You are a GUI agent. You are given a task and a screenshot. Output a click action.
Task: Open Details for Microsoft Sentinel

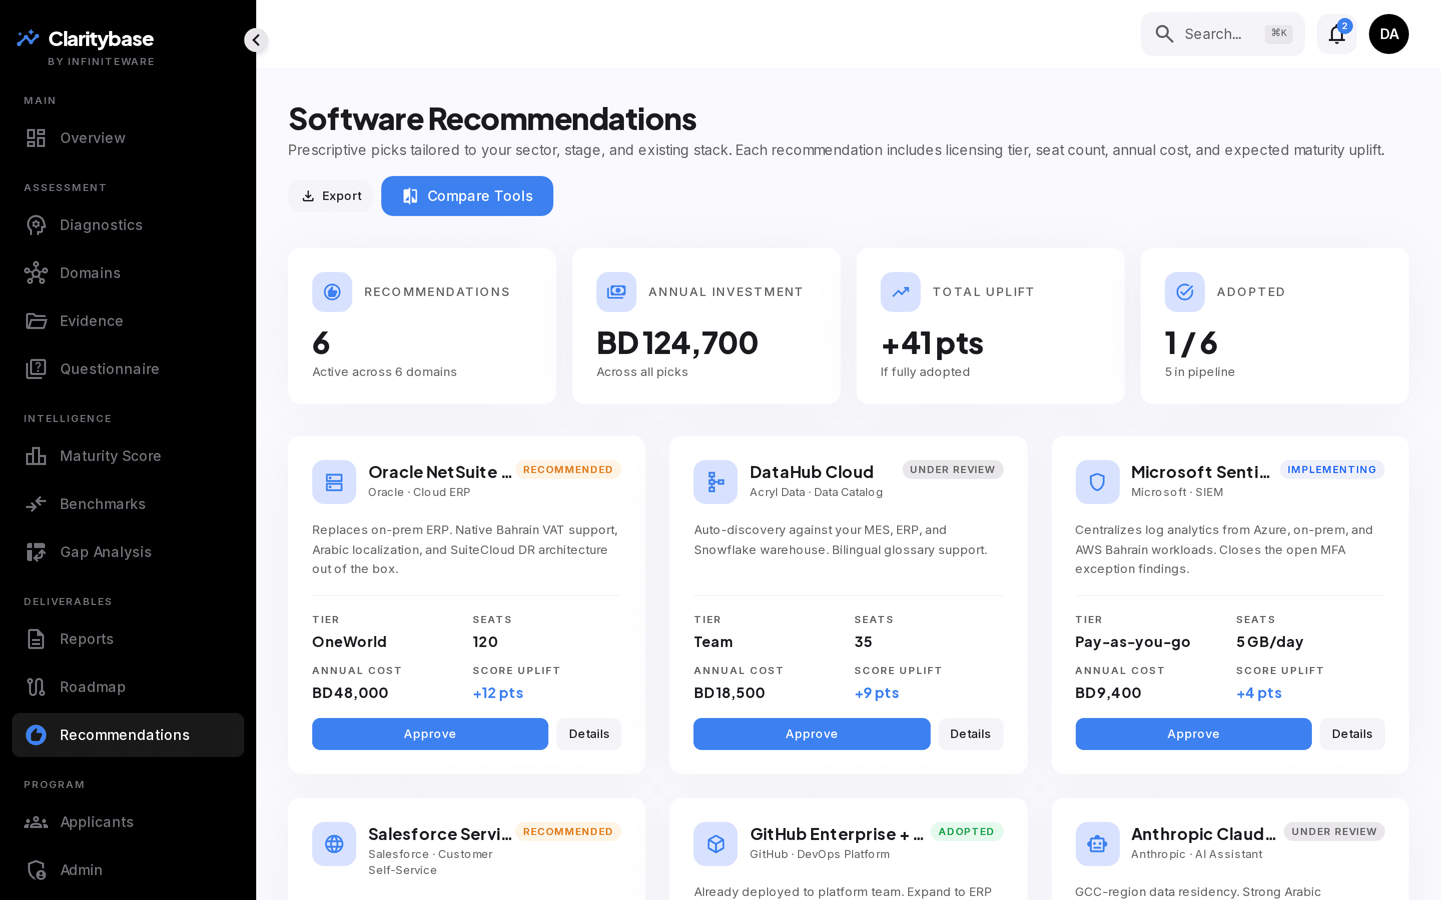[x=1352, y=734]
